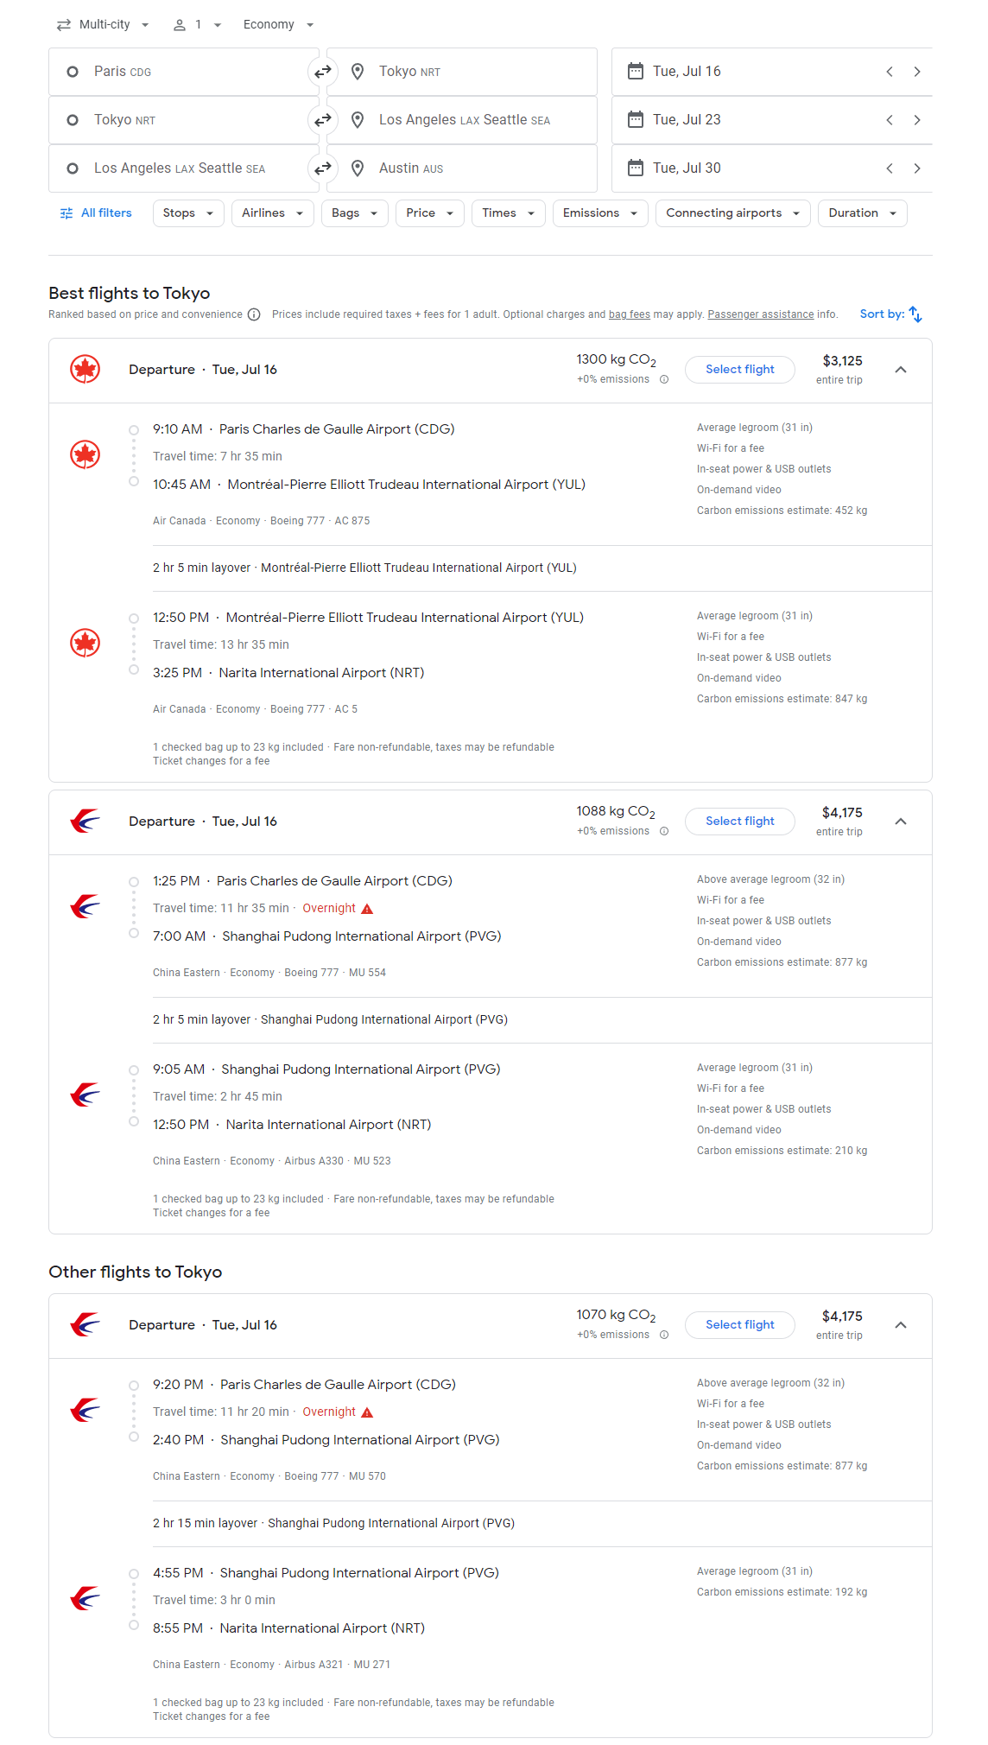Click emissions info icon for $3,125 flight
Screen dimensions: 988x1745
tap(664, 379)
